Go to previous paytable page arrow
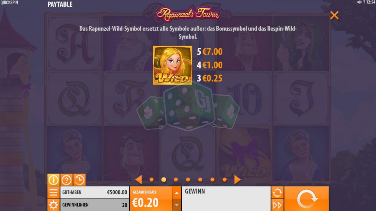 coord(139,180)
